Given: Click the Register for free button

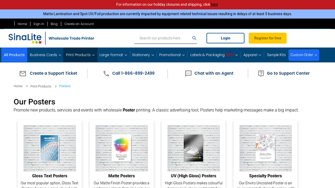Looking at the screenshot, I should pyautogui.click(x=268, y=38).
